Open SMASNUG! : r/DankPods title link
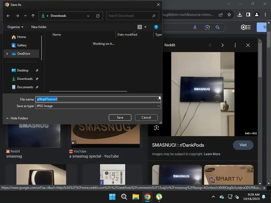Screen dimensions: 271x203 point(178,145)
